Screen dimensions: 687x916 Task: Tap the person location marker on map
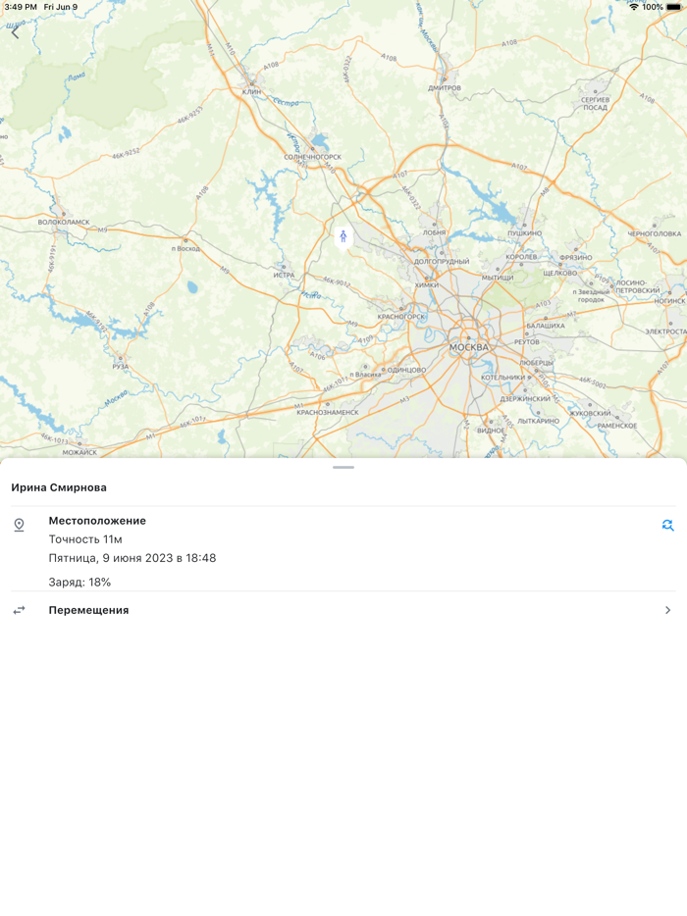click(x=343, y=236)
